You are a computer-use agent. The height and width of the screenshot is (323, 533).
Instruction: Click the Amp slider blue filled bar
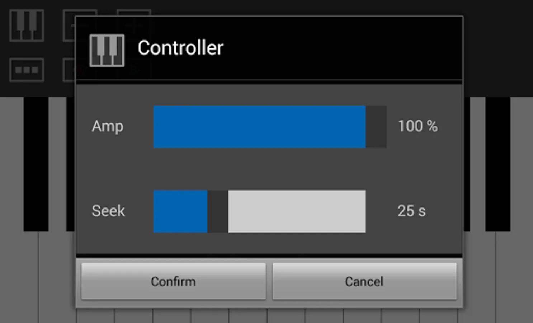(x=259, y=126)
